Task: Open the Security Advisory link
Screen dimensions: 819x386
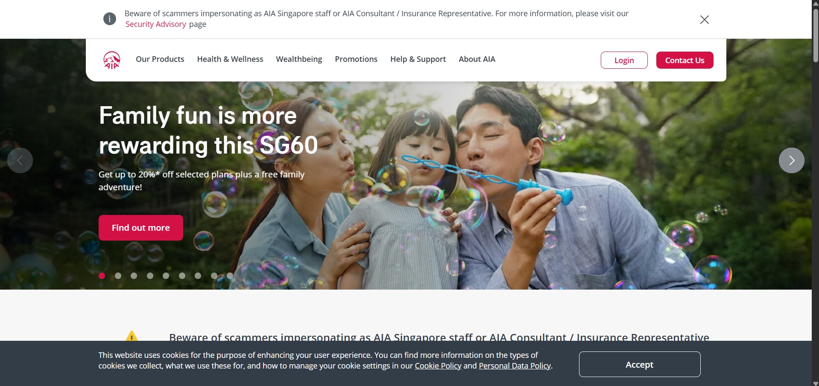Action: tap(155, 24)
